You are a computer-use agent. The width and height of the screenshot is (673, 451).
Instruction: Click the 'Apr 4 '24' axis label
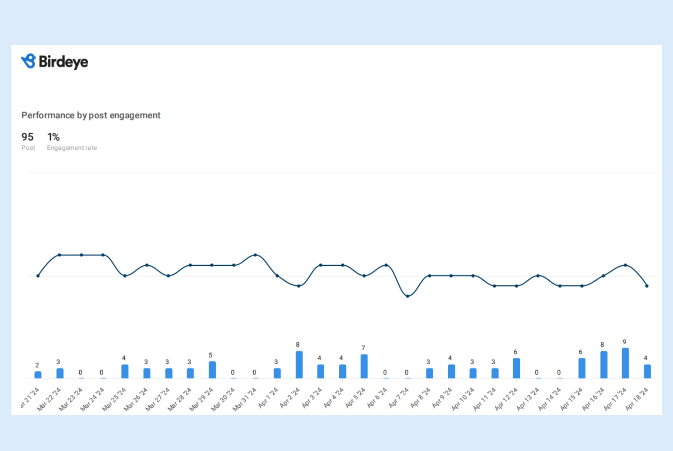(334, 398)
